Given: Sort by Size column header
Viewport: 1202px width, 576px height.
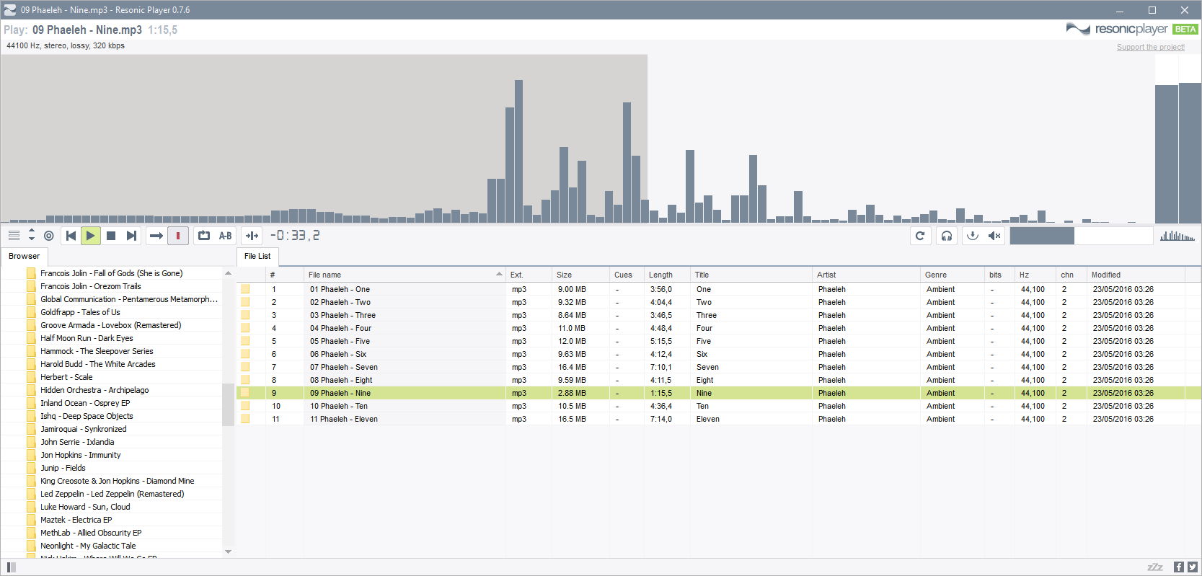Looking at the screenshot, I should tap(580, 275).
